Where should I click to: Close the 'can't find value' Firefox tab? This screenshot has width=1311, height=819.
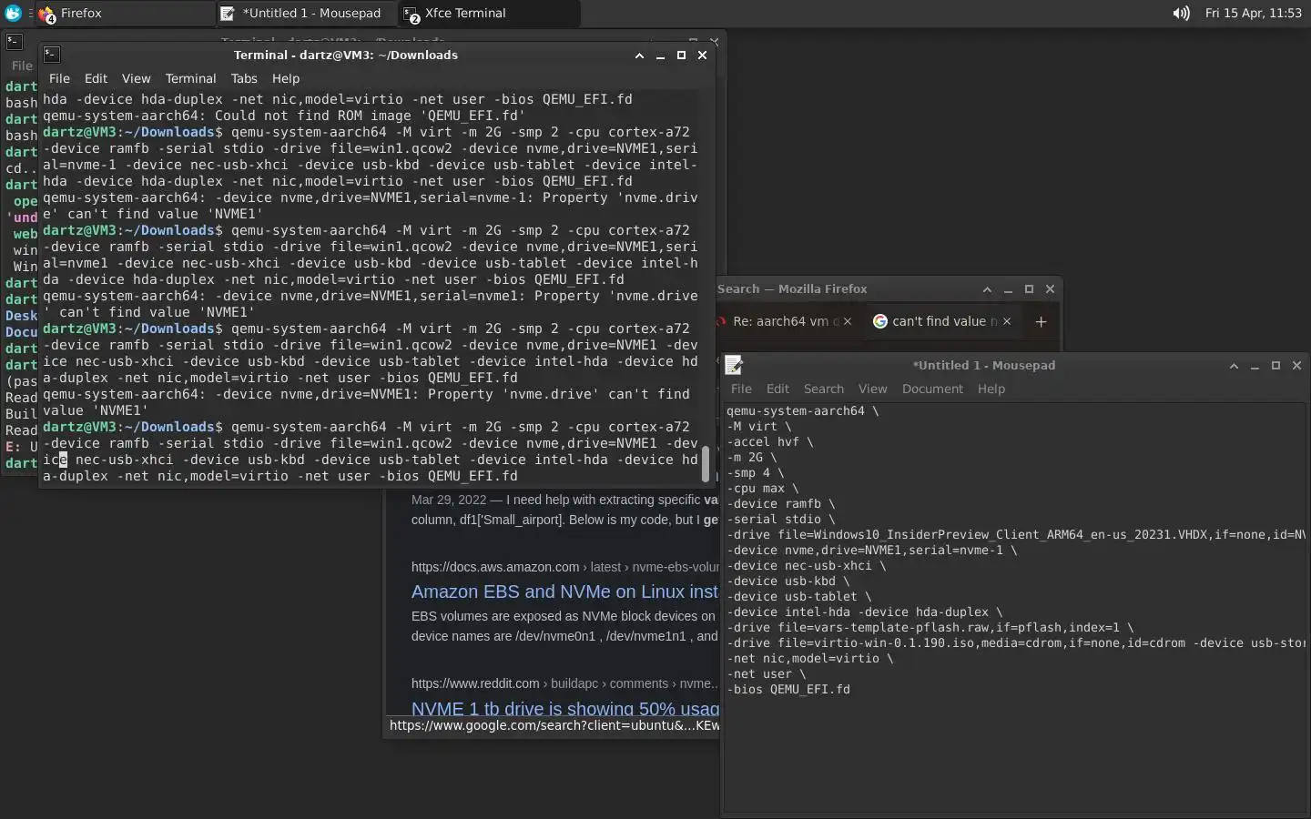tap(1007, 321)
